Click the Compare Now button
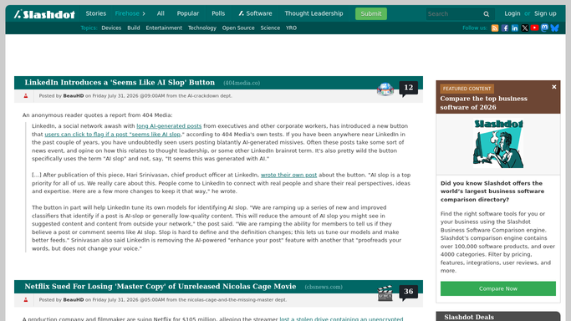 tap(497, 288)
